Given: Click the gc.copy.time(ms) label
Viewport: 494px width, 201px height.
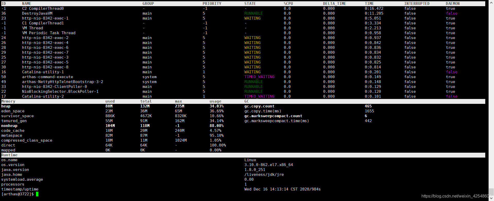Looking at the screenshot, I should point(263,111).
